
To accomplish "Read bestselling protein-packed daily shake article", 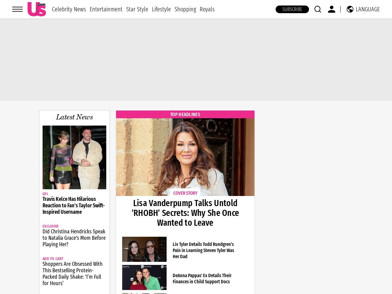I will pyautogui.click(x=73, y=273).
